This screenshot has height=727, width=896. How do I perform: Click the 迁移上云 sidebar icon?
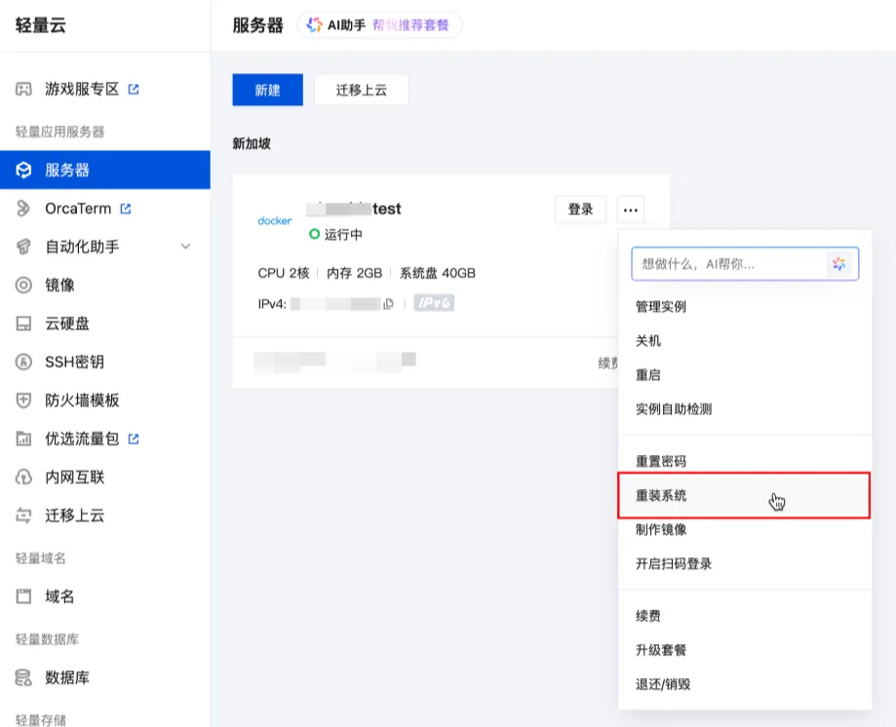(x=23, y=516)
